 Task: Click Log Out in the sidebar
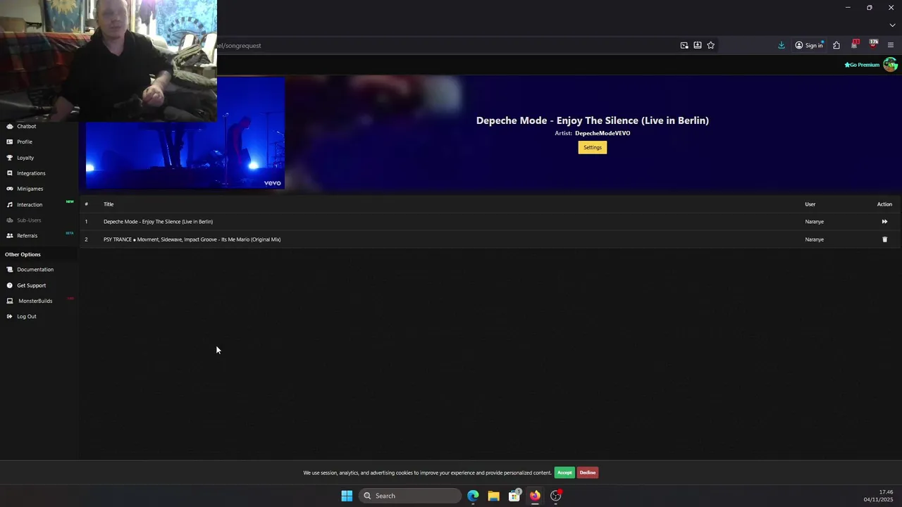pos(26,316)
